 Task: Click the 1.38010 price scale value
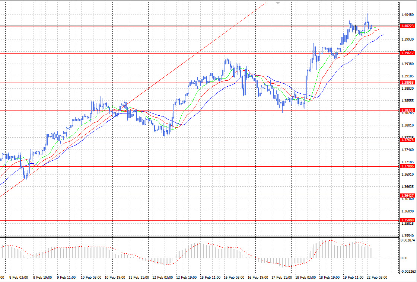point(407,125)
